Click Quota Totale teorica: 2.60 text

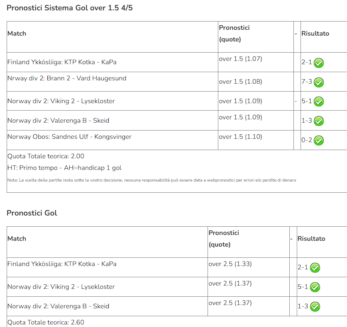pyautogui.click(x=46, y=322)
